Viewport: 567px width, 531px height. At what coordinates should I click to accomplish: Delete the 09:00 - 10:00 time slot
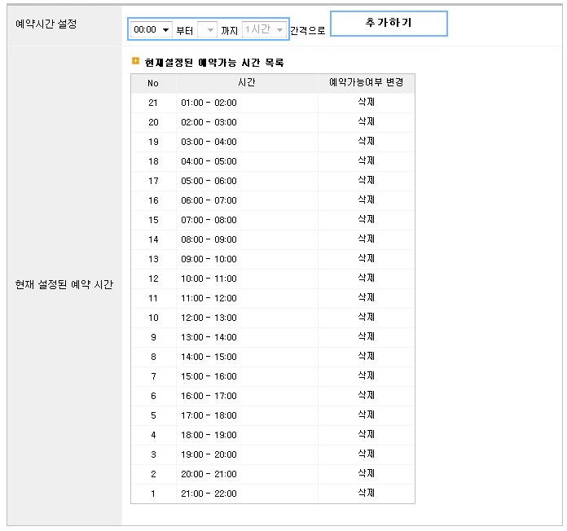[367, 258]
